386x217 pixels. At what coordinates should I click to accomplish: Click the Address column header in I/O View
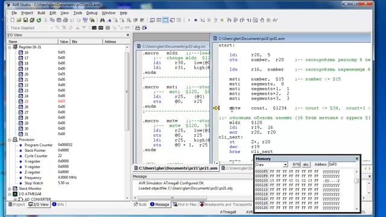(116, 42)
